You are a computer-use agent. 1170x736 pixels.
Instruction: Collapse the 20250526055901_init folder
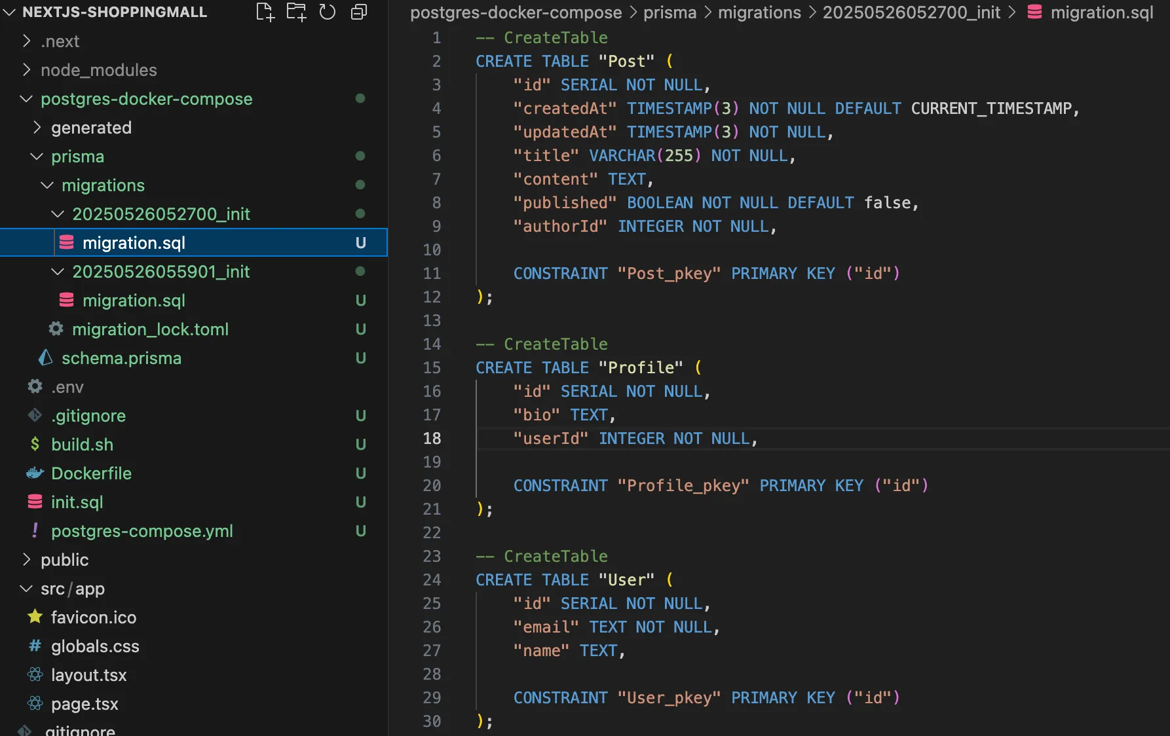coord(58,271)
